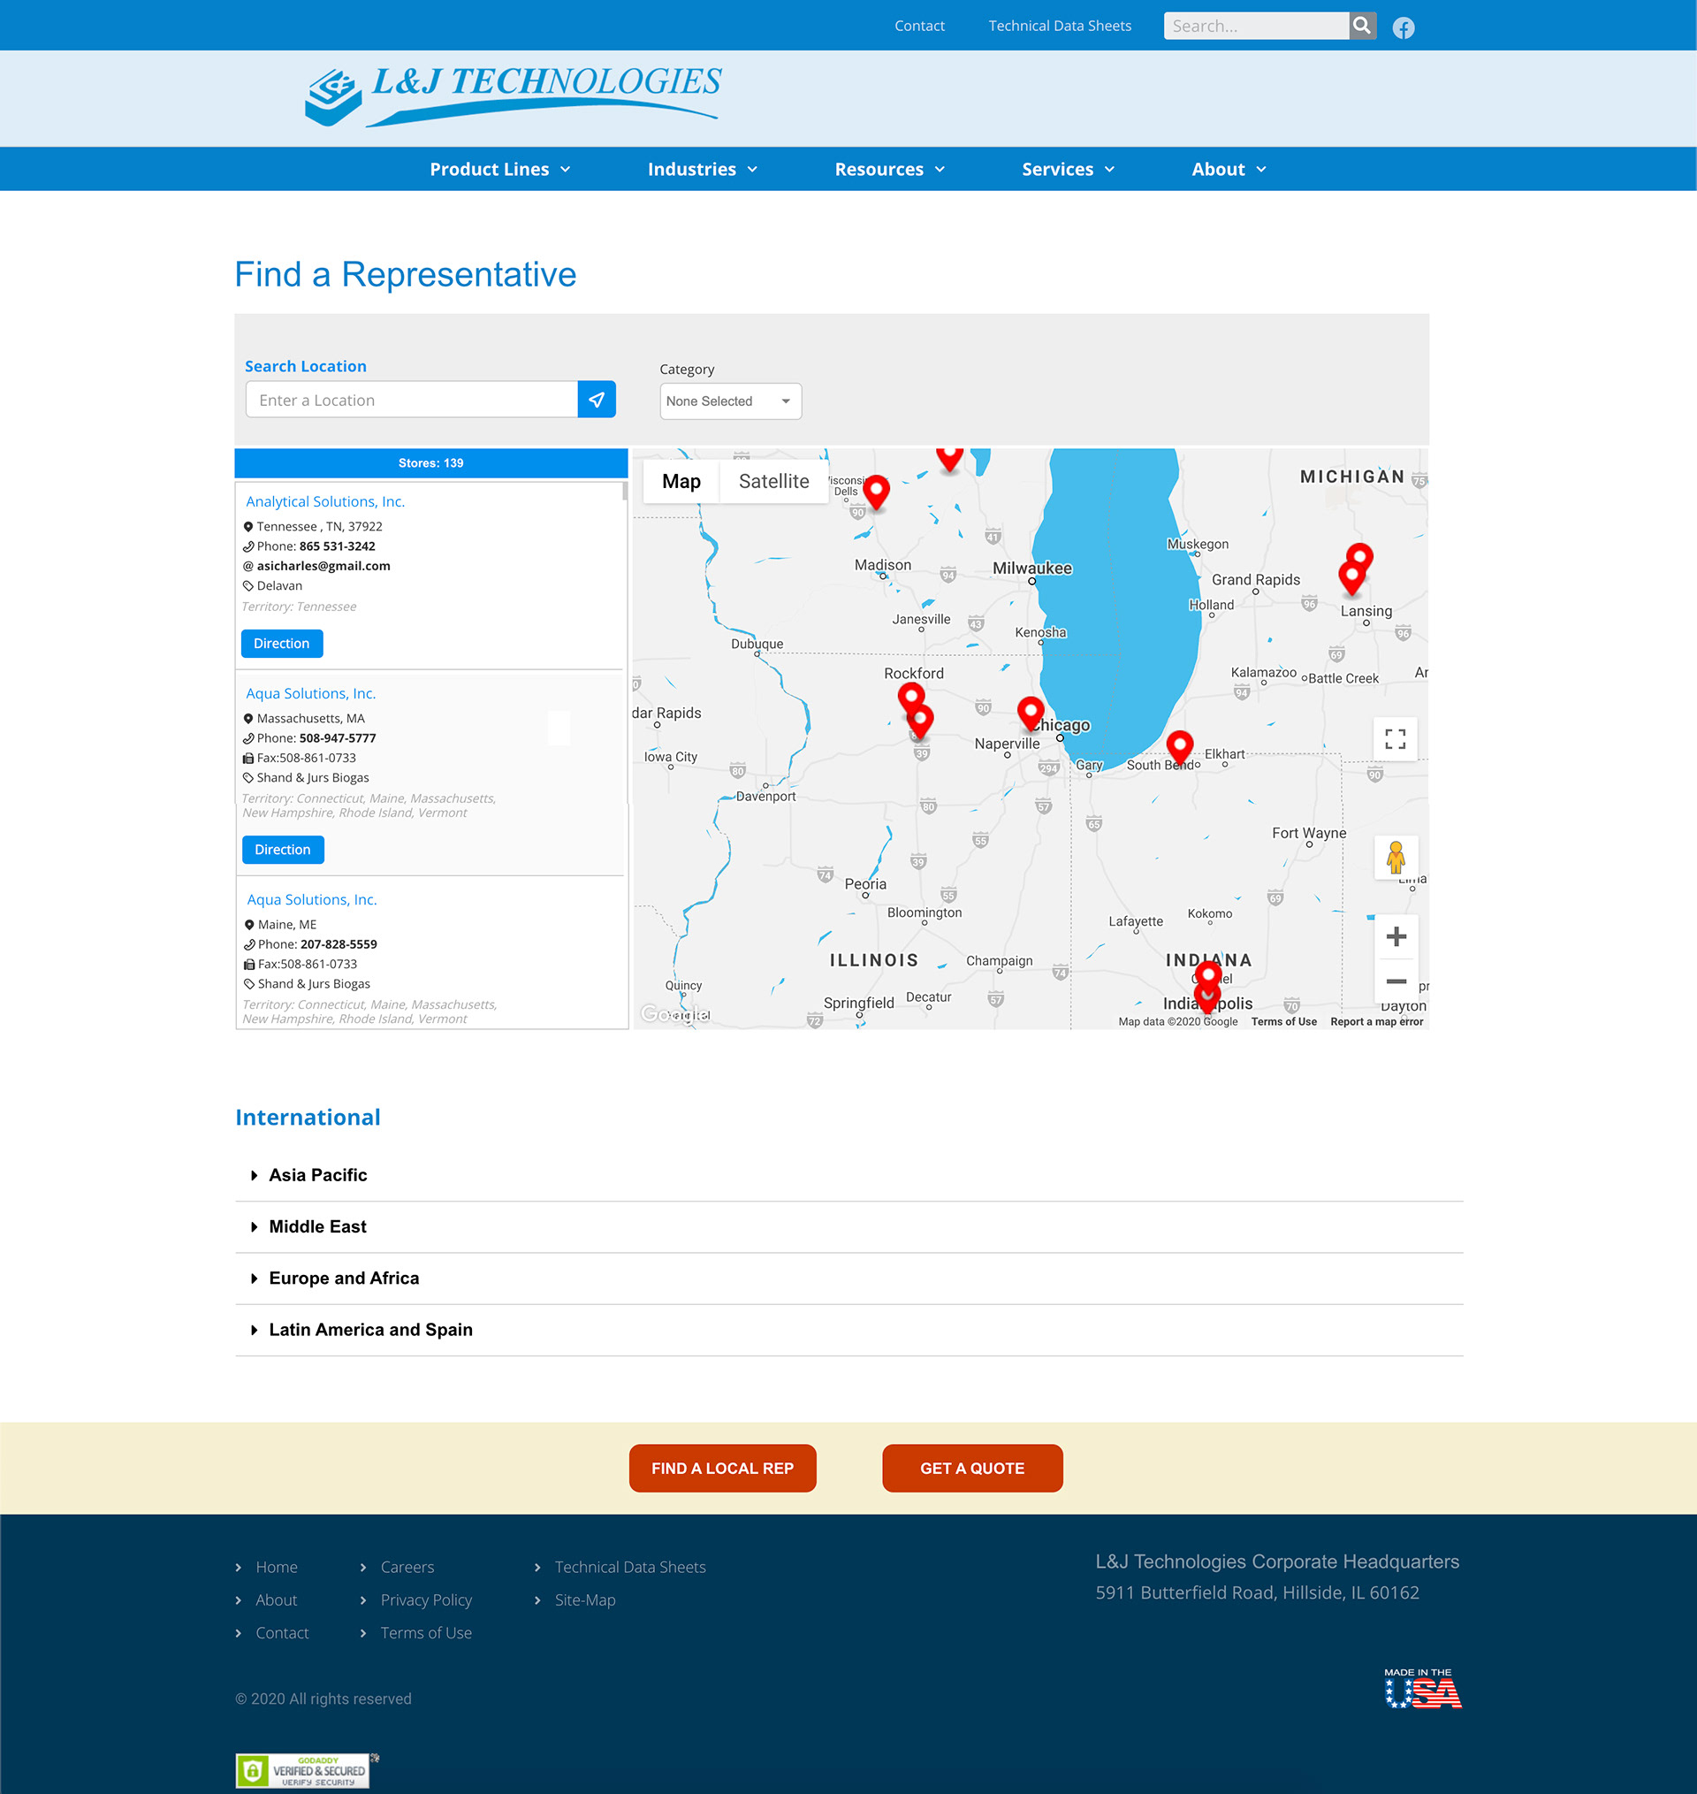Switch to the Satellite view tab
This screenshot has height=1794, width=1697.
coord(773,481)
